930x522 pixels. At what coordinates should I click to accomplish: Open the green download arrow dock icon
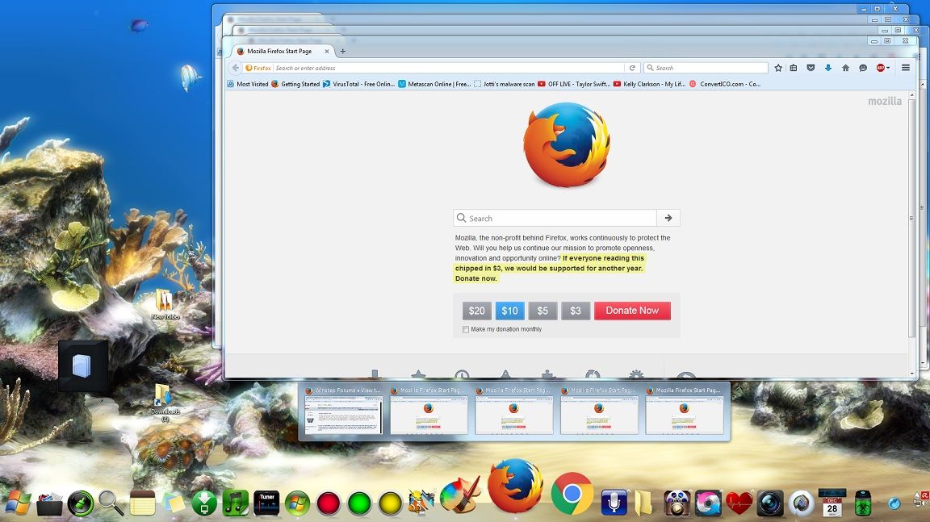coord(204,503)
